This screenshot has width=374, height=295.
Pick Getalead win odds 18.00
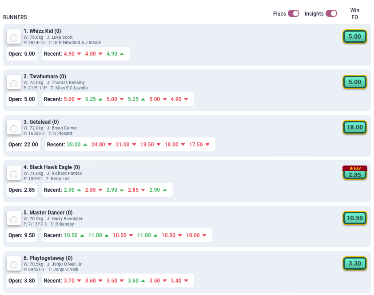tap(354, 127)
